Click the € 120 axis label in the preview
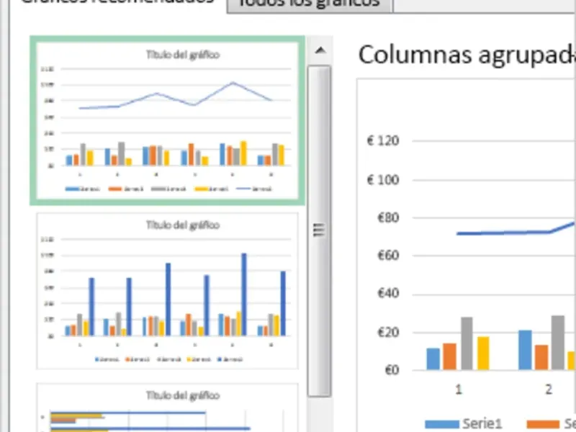This screenshot has height=432, width=576. (x=383, y=140)
